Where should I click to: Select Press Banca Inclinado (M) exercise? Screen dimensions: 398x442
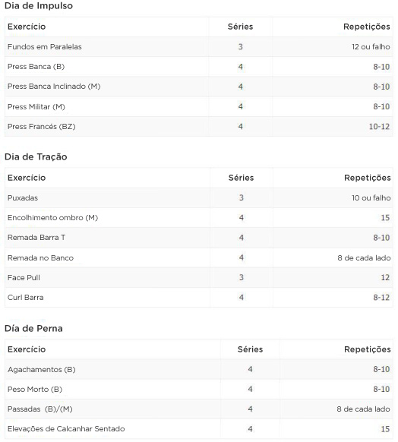[x=54, y=87]
